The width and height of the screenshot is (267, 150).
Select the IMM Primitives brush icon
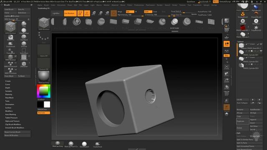pos(10,71)
